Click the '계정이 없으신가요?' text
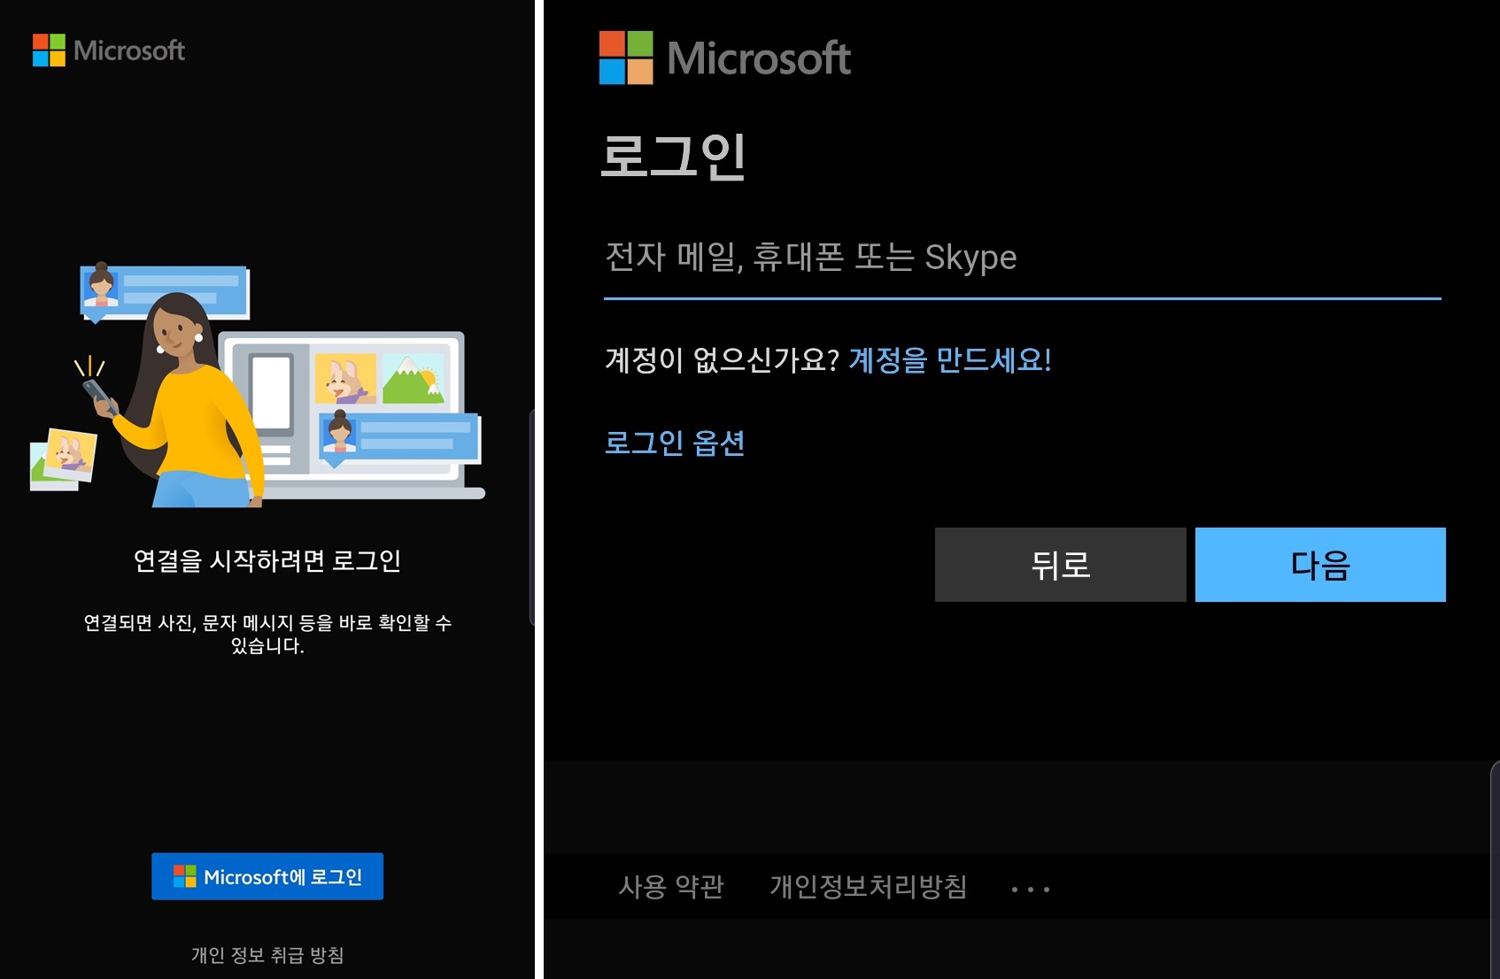Screen dimensions: 1500x979 click(x=722, y=359)
